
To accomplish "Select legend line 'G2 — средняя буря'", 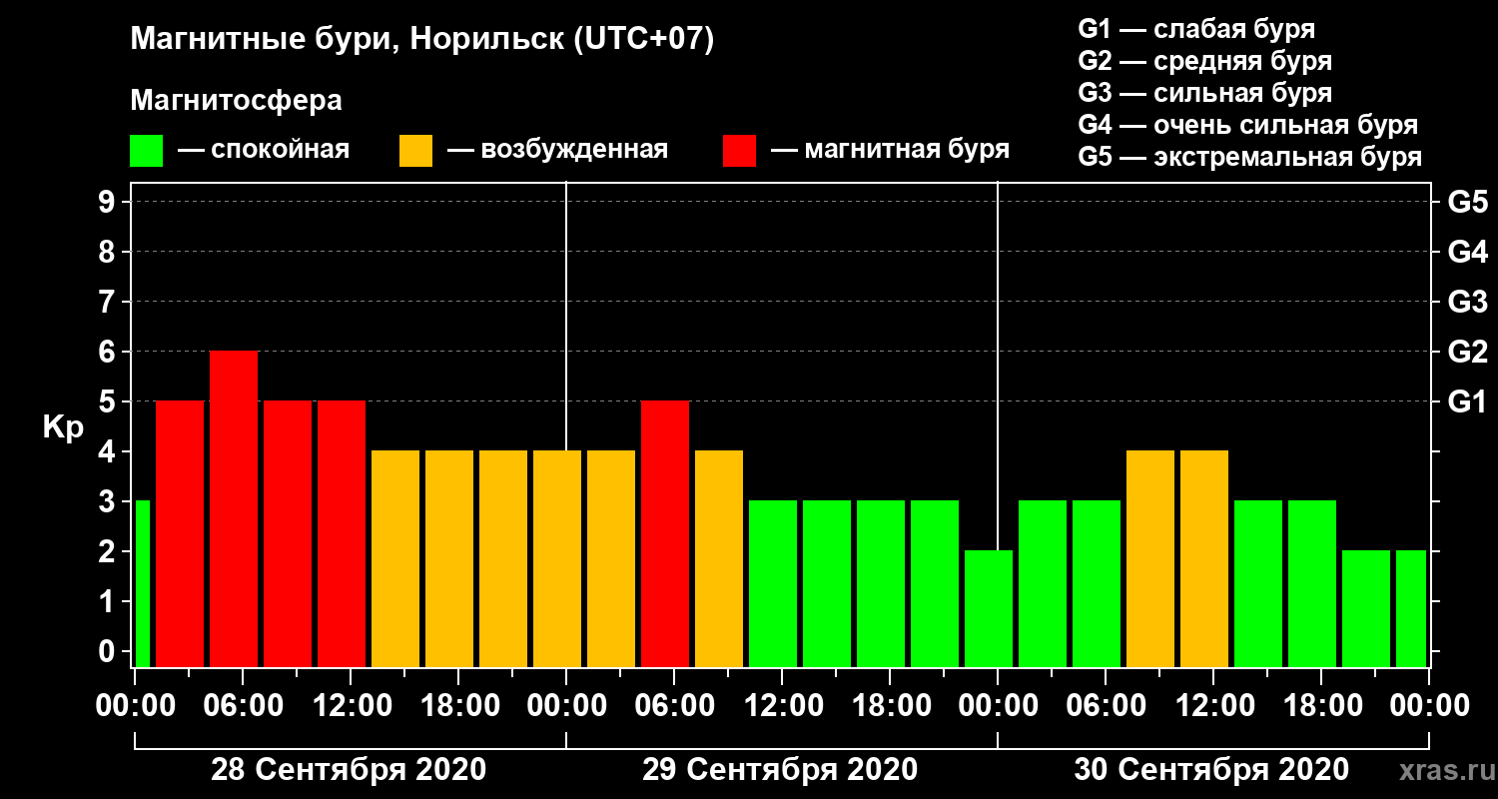I will point(1204,61).
